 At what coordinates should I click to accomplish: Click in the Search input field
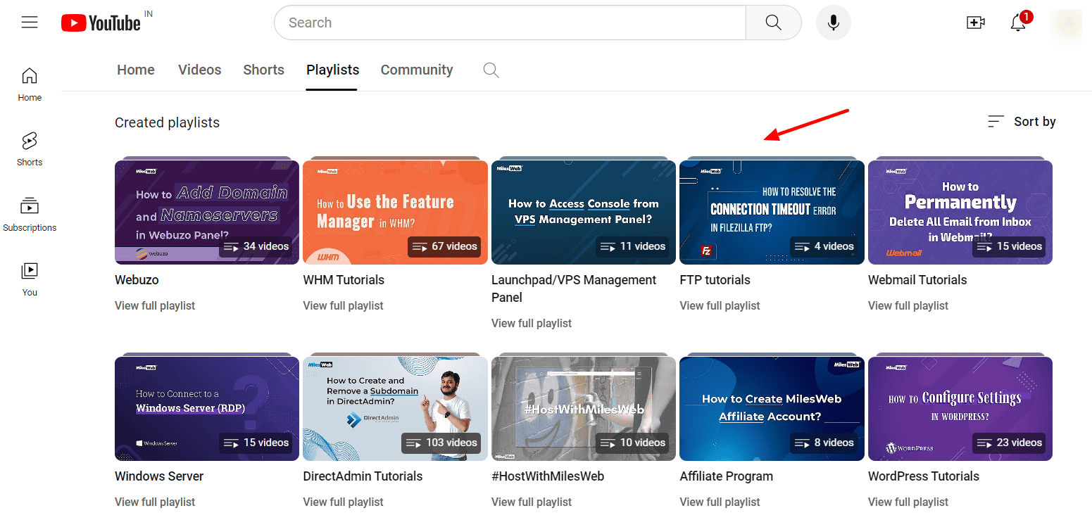click(510, 23)
